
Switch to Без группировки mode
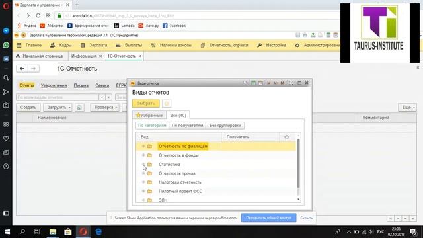[225, 126]
